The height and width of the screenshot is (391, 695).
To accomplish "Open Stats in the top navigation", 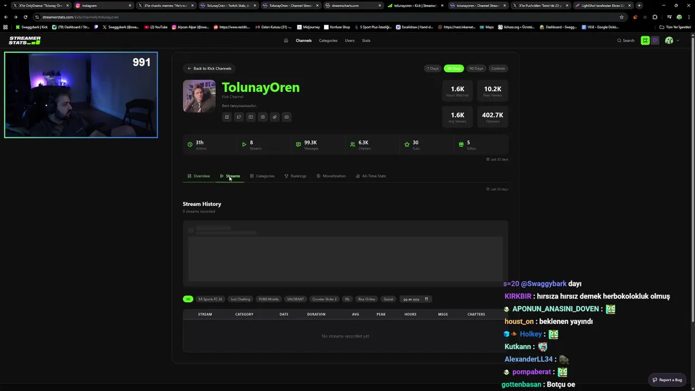I will (367, 40).
